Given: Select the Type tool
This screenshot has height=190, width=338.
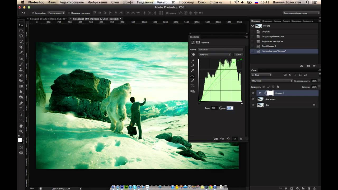Looking at the screenshot, I should (x=21, y=109).
